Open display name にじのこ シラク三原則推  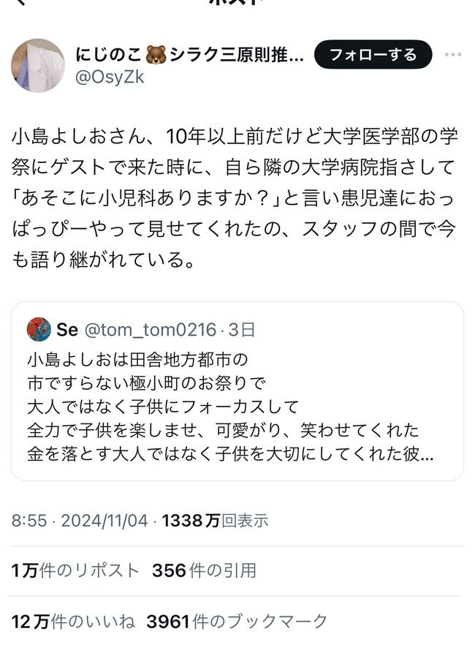pyautogui.click(x=189, y=55)
